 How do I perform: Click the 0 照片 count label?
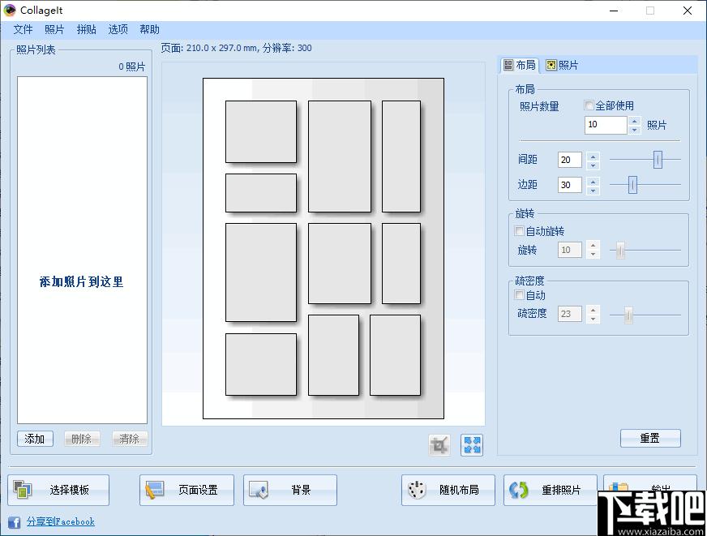tap(132, 66)
